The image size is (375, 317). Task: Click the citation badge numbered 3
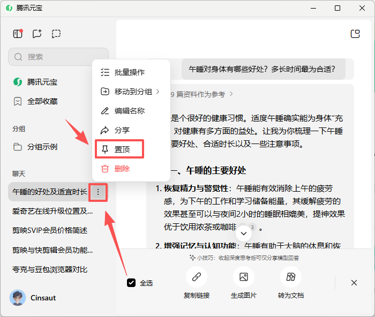click(252, 227)
